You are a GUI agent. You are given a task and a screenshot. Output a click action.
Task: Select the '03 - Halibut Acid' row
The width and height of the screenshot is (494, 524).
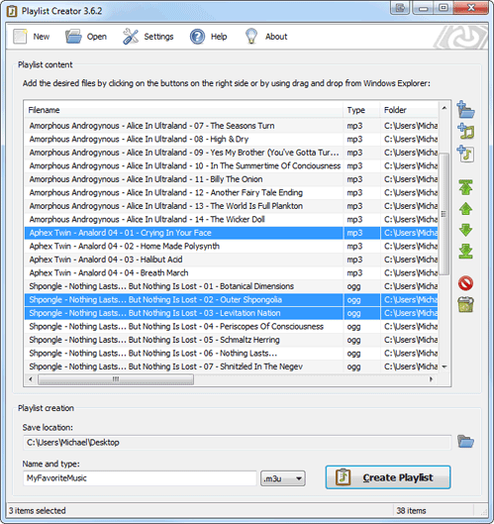point(231,260)
